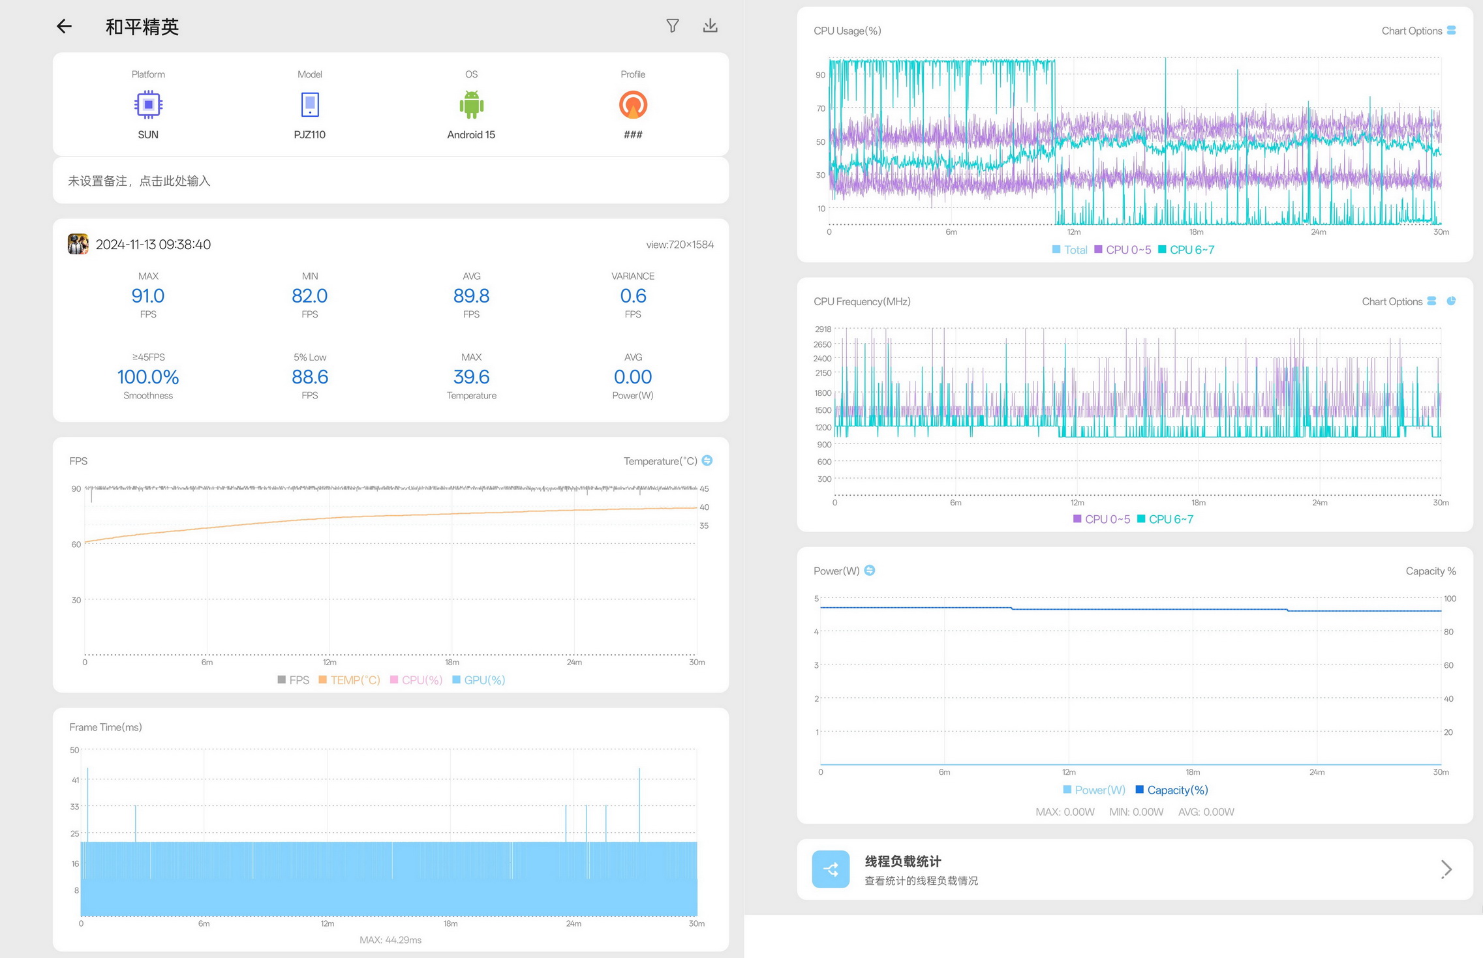
Task: Toggle the Capacity(%) legend series
Action: pos(1172,790)
